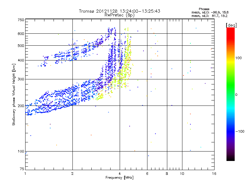Click the y-axis tick label '750'
The width and height of the screenshot is (252, 189).
click(21, 20)
